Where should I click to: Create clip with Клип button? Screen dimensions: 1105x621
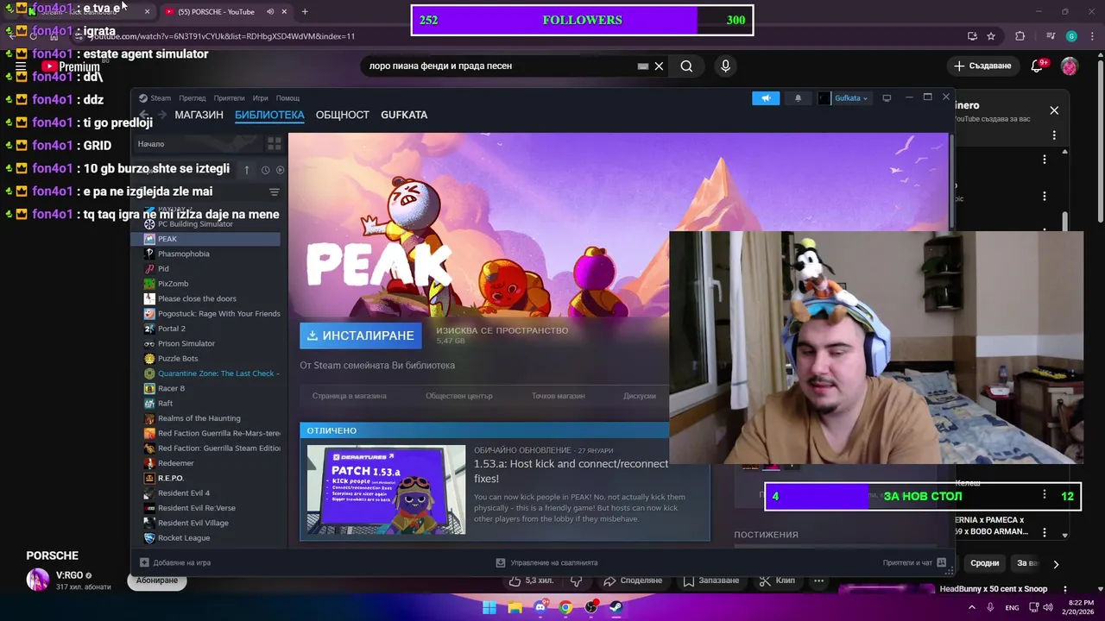click(x=777, y=580)
